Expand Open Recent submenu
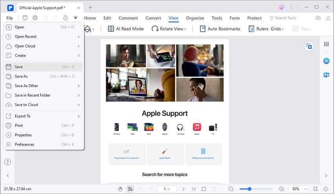This screenshot has width=334, height=194. click(x=43, y=36)
